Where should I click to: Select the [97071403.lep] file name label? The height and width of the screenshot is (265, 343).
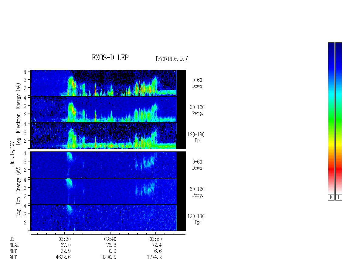(172, 59)
